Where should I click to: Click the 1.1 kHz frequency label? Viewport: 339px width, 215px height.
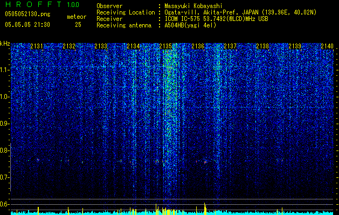[5, 70]
